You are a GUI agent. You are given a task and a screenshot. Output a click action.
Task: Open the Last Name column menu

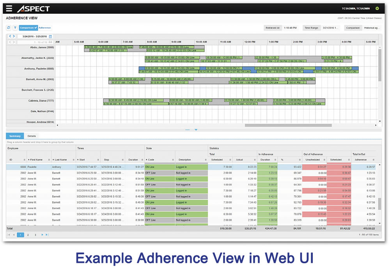(74, 160)
